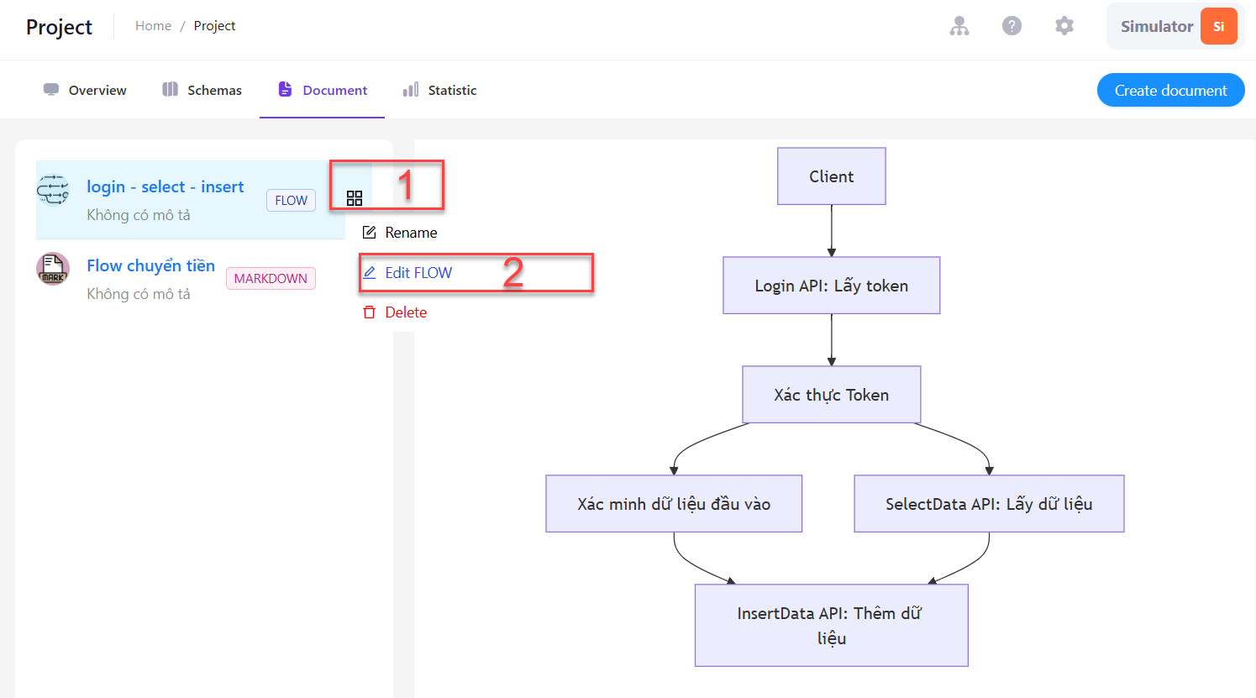The image size is (1256, 698).
Task: Open the Statistic tab
Action: (439, 90)
